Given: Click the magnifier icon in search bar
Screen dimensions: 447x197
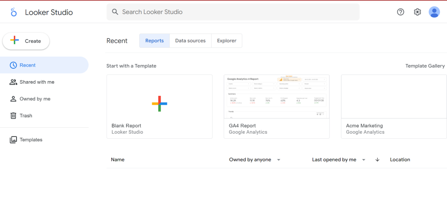Looking at the screenshot, I should (115, 12).
